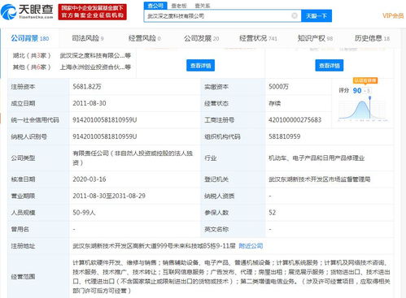Image resolution: width=406 pixels, height=298 pixels.
Task: Select the 查公司 search tab
Action: pyautogui.click(x=155, y=6)
